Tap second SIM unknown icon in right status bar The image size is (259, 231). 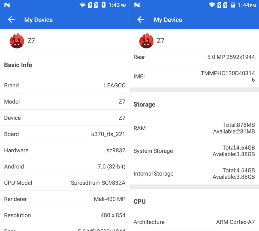(225, 5)
